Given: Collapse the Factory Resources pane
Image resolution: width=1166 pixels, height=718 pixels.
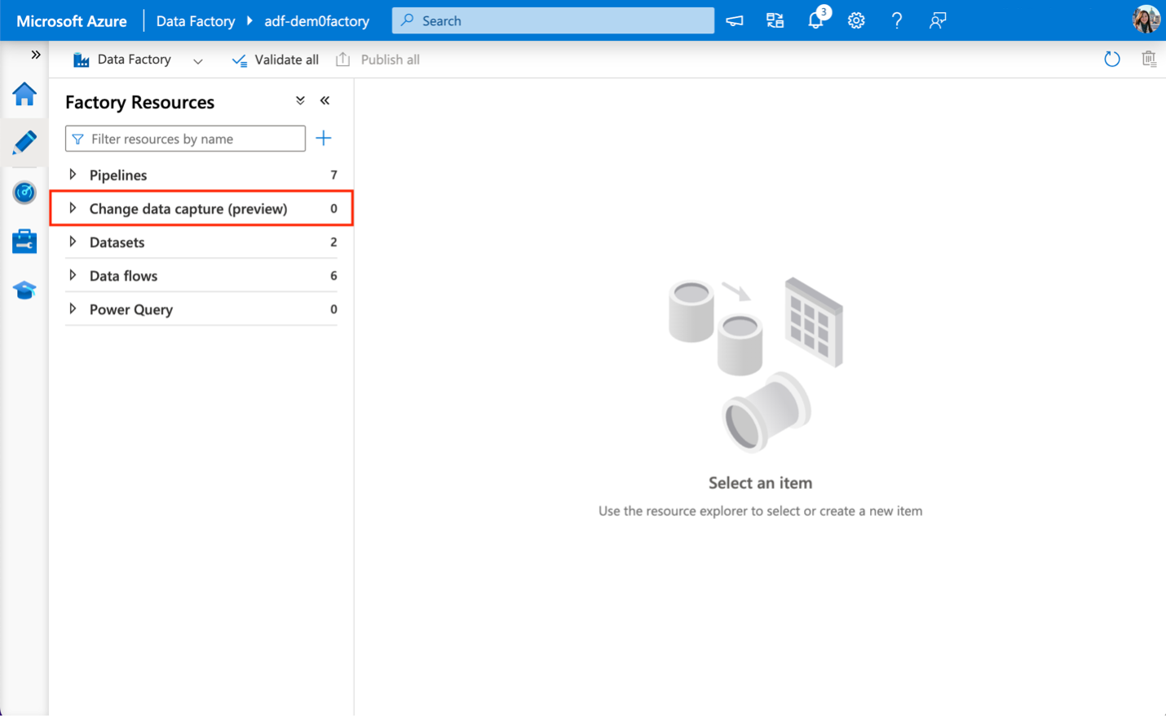Looking at the screenshot, I should [325, 100].
